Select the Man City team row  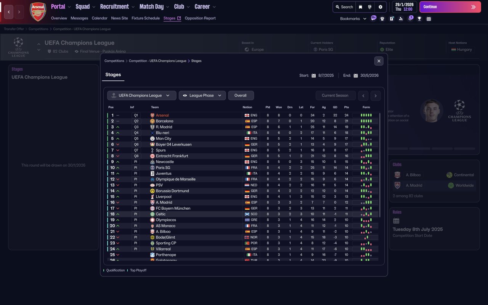tap(243, 139)
